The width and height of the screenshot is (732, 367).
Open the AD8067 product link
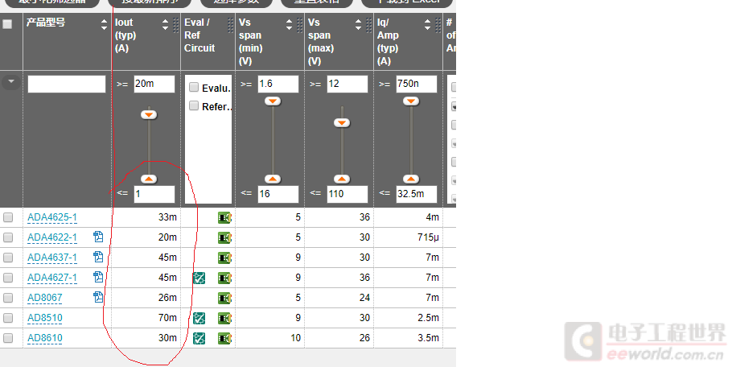pos(45,298)
